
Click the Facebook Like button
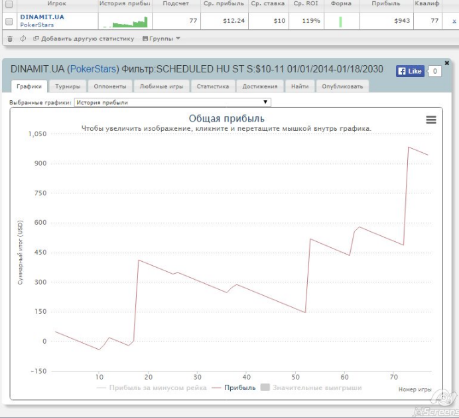pos(410,71)
